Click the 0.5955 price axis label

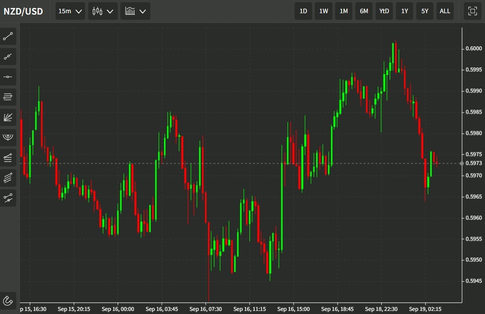pos(474,239)
